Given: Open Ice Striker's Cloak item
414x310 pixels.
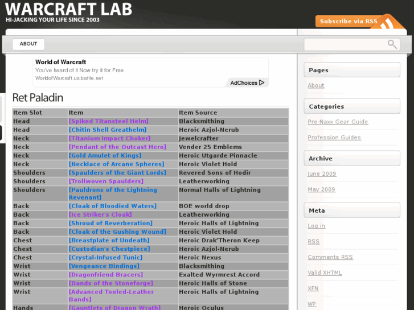Looking at the screenshot, I should [x=100, y=214].
